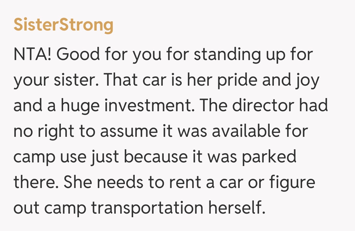
Task: Click the phrase 'pride and joy'
Action: [268, 80]
